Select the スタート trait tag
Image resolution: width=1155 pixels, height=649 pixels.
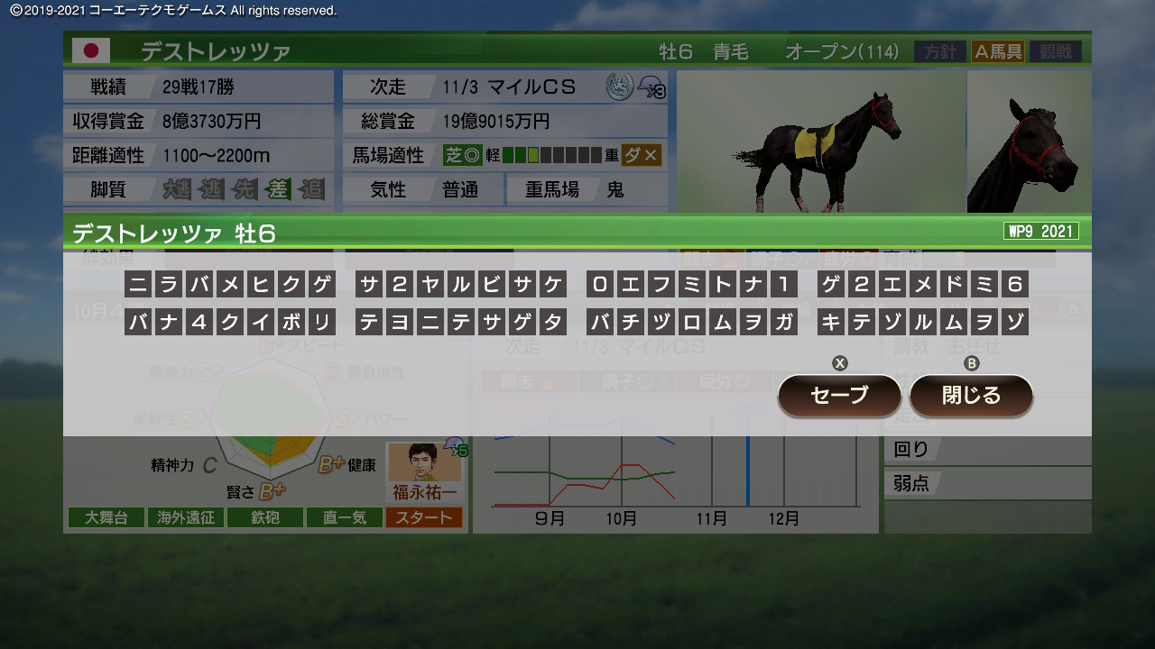(x=423, y=517)
